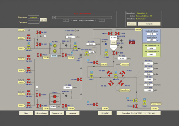Select the yellow FV-029 outlet valve
The image size is (179, 126).
[x=144, y=103]
